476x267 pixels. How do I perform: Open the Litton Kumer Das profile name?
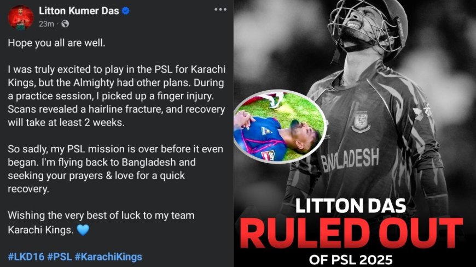pos(79,11)
